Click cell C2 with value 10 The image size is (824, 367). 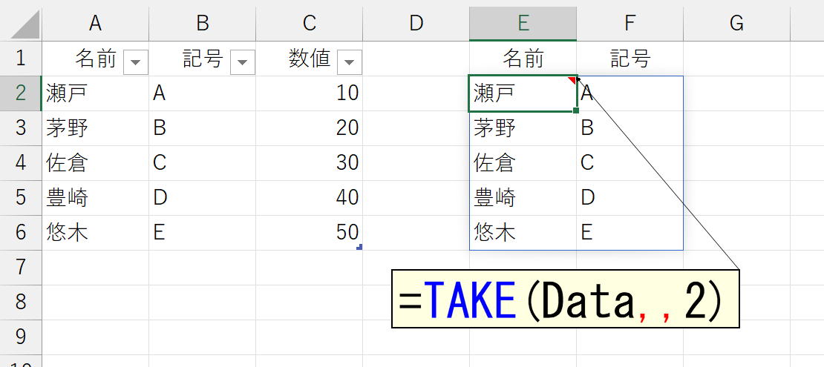310,93
